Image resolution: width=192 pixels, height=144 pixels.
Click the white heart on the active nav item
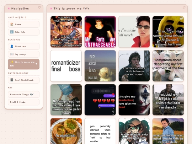click(x=37, y=64)
